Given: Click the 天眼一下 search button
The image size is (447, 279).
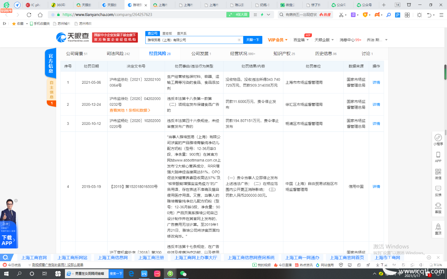Looking at the screenshot, I should point(253,40).
